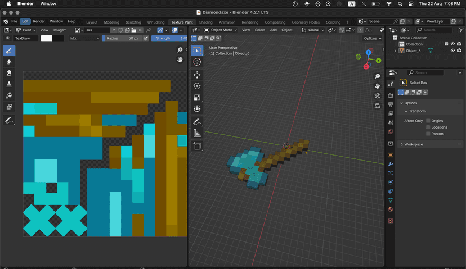This screenshot has width=466, height=269.
Task: Click the outliner Search field
Action: [x=433, y=30]
